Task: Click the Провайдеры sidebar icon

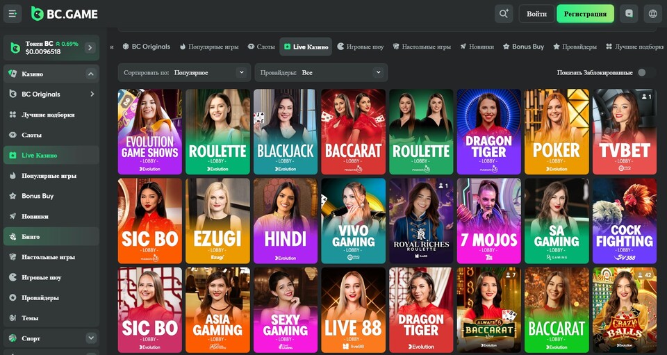Action: point(13,297)
